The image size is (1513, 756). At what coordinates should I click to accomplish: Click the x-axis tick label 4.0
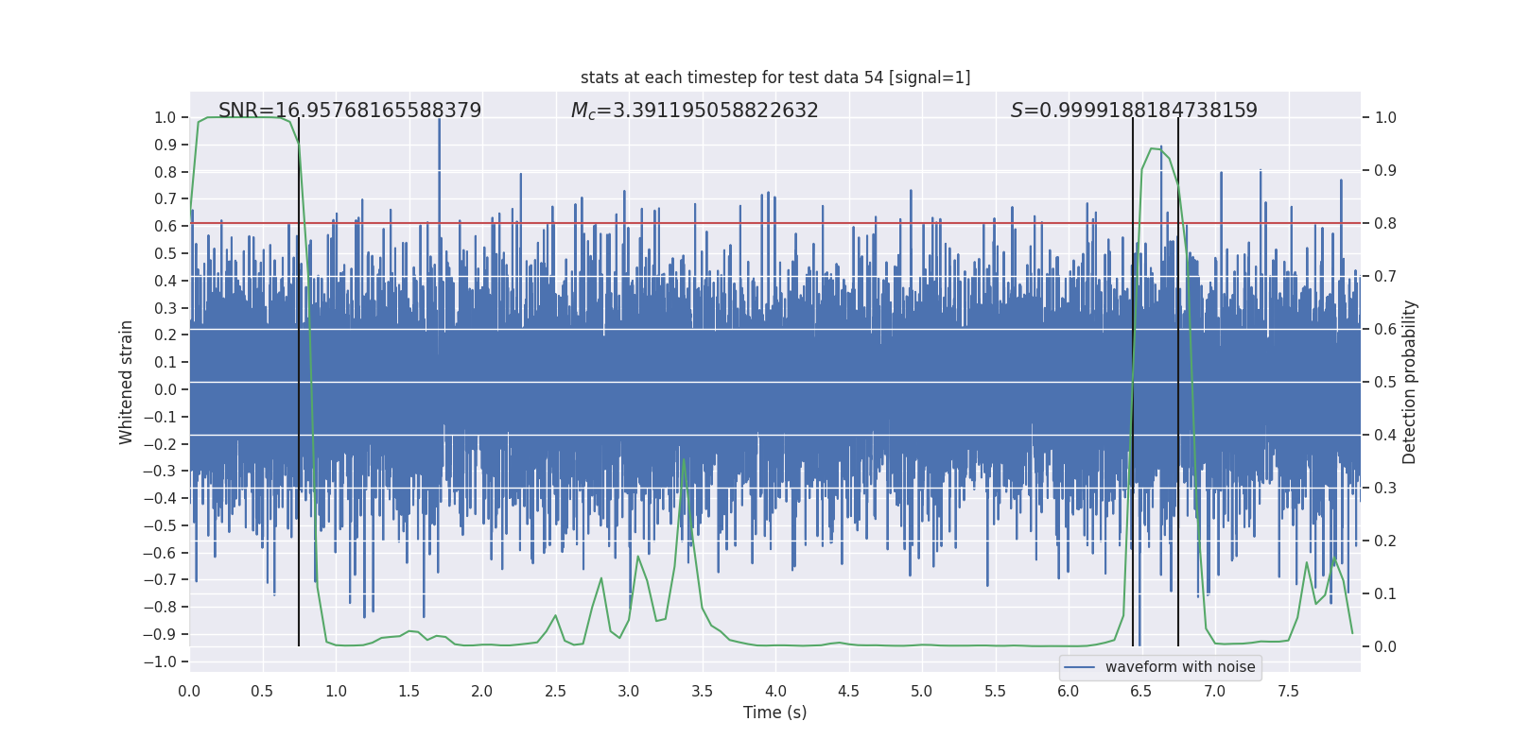click(x=775, y=692)
